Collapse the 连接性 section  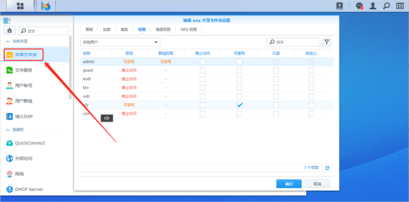click(x=8, y=130)
